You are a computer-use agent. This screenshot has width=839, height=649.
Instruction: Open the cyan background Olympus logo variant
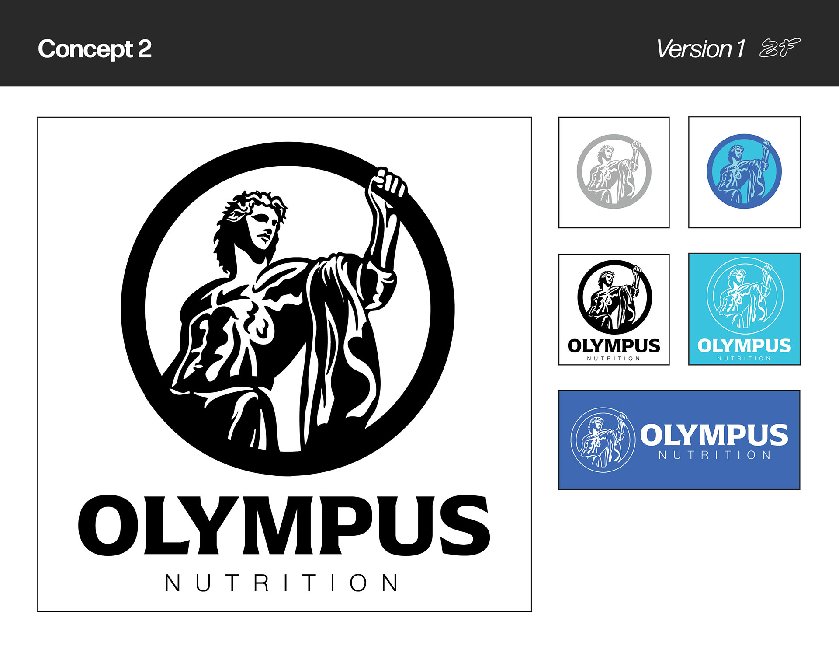(744, 309)
